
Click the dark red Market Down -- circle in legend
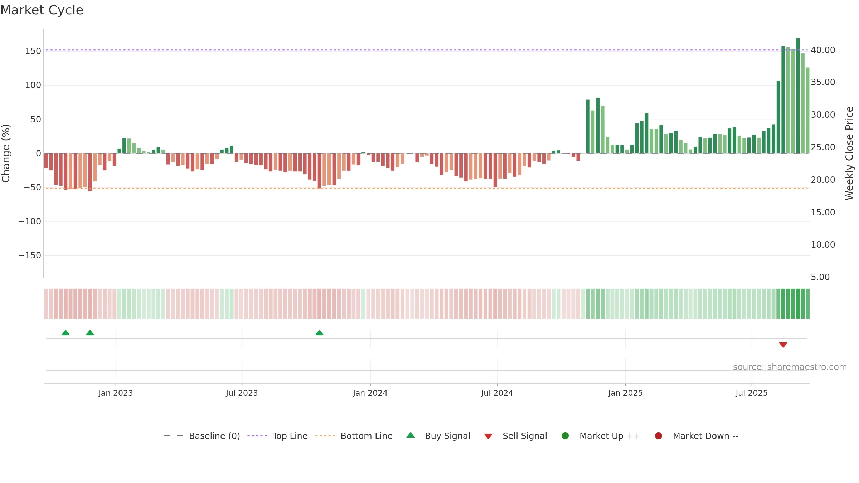tap(658, 436)
